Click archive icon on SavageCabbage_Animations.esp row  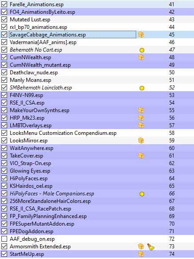click(x=141, y=35)
